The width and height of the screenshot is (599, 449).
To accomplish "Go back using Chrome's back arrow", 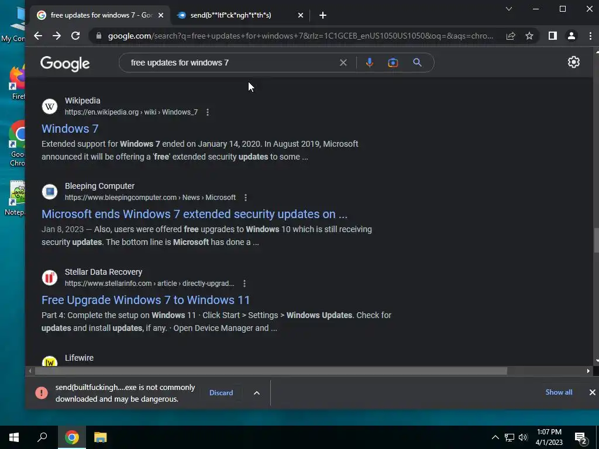I will click(x=38, y=36).
